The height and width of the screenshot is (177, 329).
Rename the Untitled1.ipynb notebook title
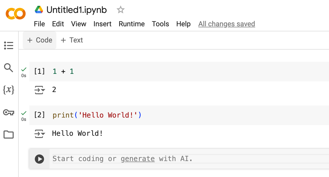click(77, 10)
